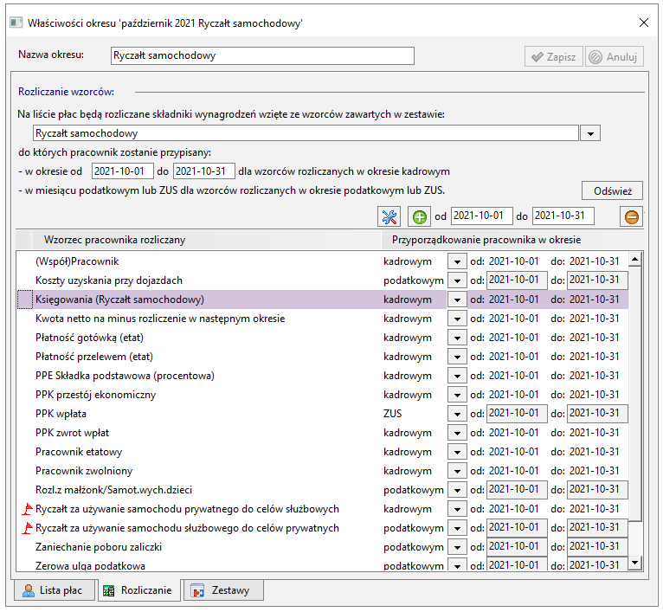Open period dropdown for PPK wpłata row
This screenshot has height=612, width=663.
(457, 414)
